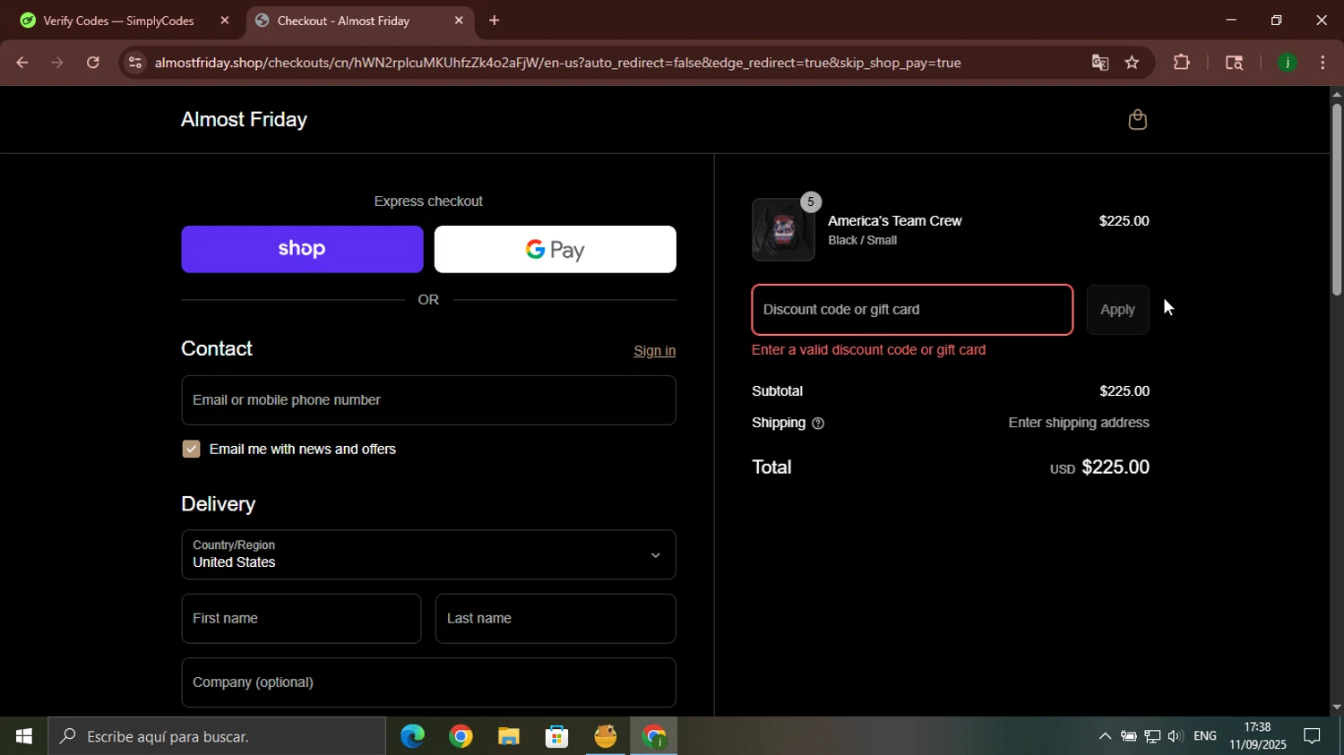Open the shopping cart bag icon
The image size is (1344, 755).
tap(1137, 120)
